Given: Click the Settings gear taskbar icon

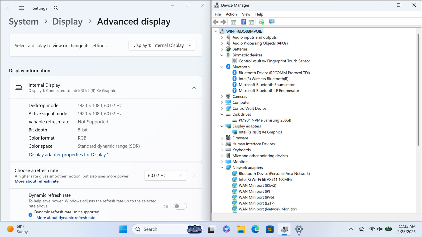Looking at the screenshot, I should (299, 229).
